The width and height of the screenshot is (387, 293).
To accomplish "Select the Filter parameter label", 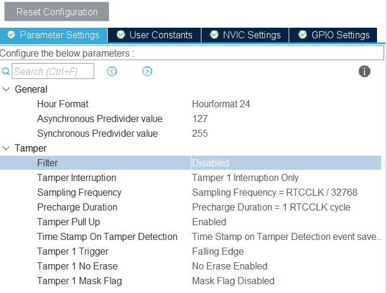I will coord(47,163).
